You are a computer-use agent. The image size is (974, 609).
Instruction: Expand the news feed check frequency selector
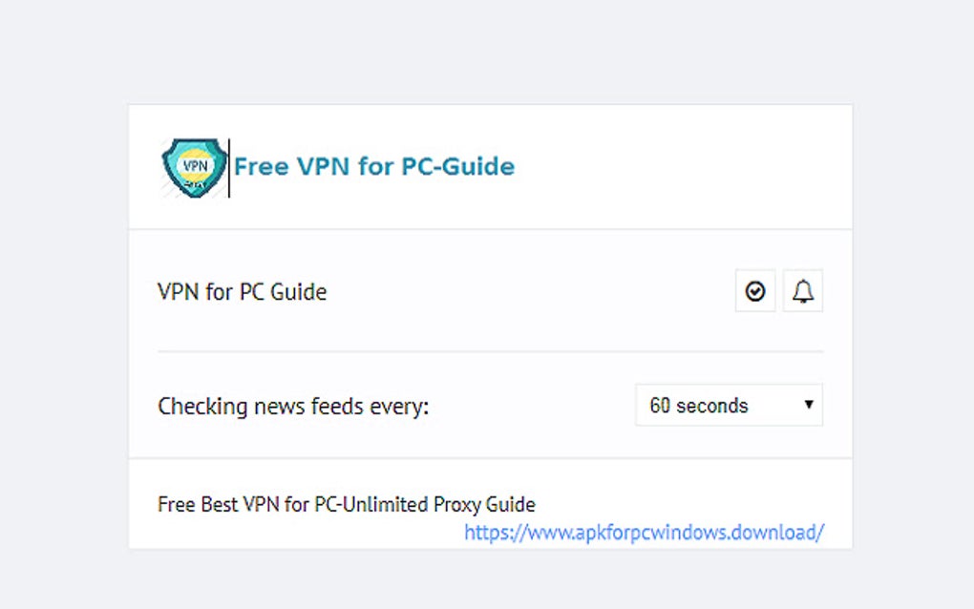[729, 406]
